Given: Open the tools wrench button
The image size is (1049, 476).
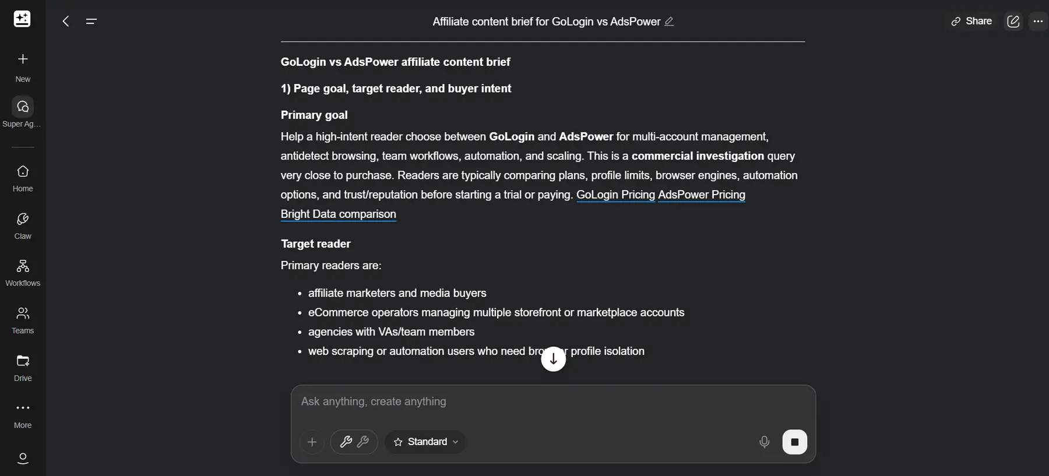Looking at the screenshot, I should [x=354, y=442].
